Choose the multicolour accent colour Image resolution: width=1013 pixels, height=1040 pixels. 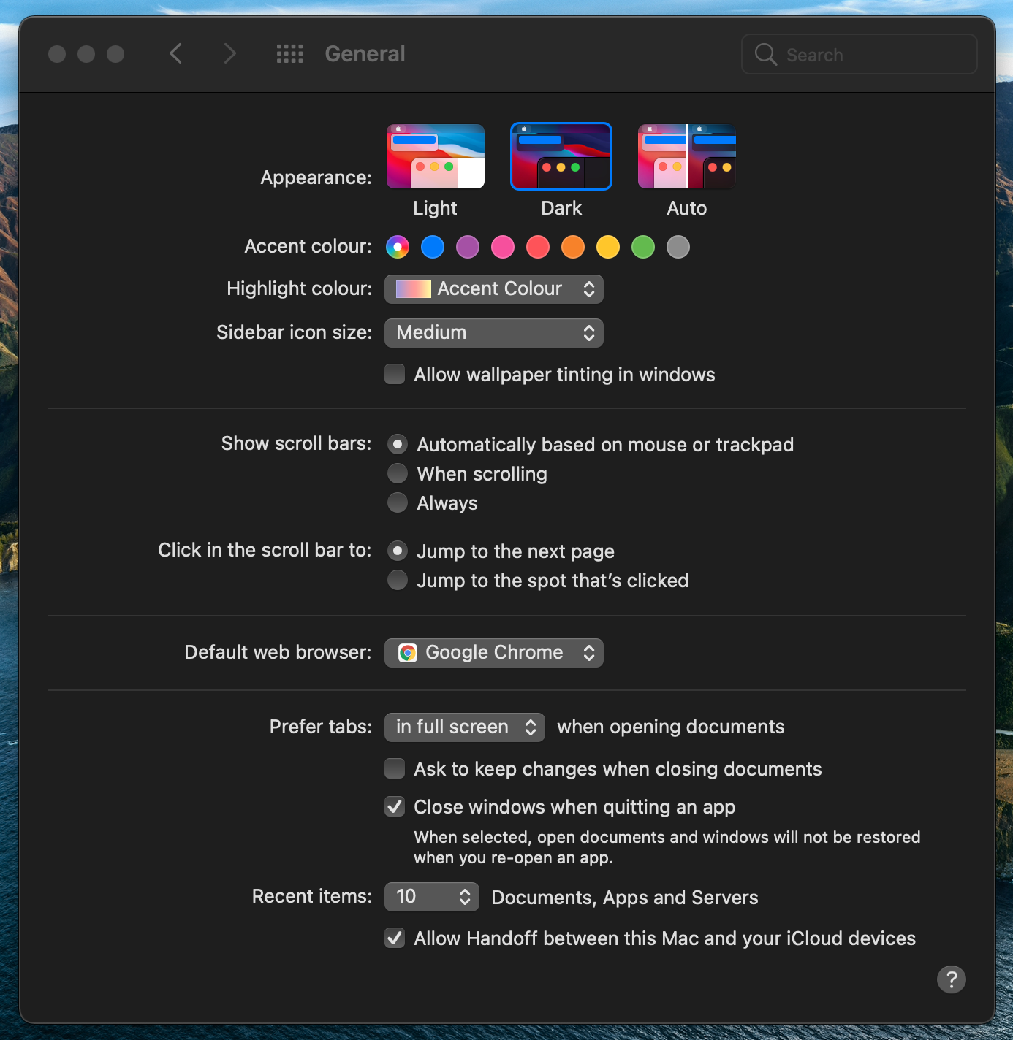pyautogui.click(x=398, y=247)
